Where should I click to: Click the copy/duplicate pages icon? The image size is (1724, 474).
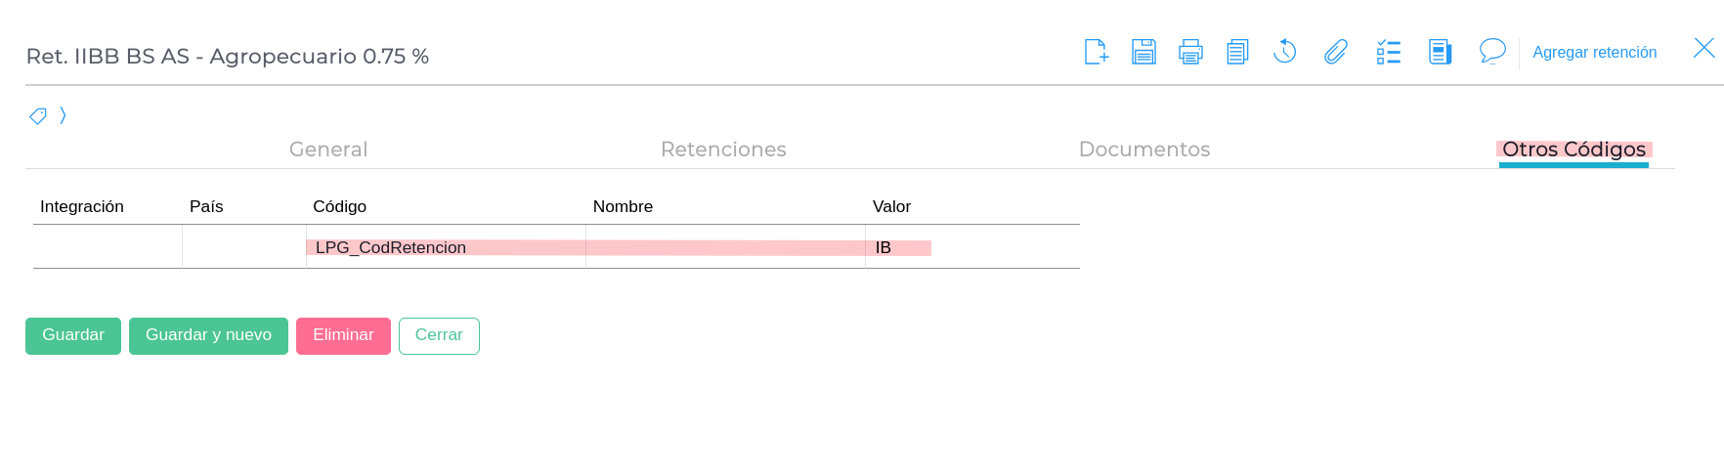point(1237,52)
